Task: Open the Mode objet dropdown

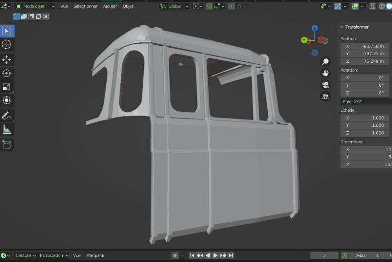Action: [35, 6]
